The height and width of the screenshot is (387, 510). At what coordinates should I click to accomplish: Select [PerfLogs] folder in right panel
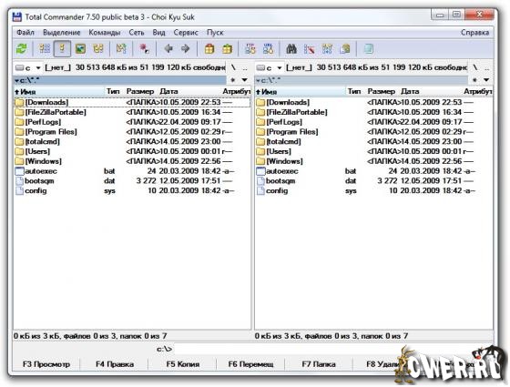(x=373, y=122)
